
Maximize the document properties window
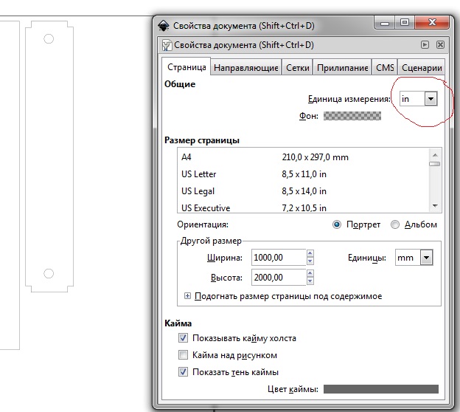[405, 22]
